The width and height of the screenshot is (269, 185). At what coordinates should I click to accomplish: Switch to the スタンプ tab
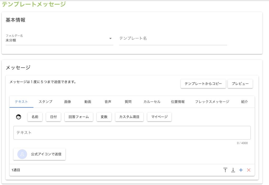pyautogui.click(x=45, y=102)
